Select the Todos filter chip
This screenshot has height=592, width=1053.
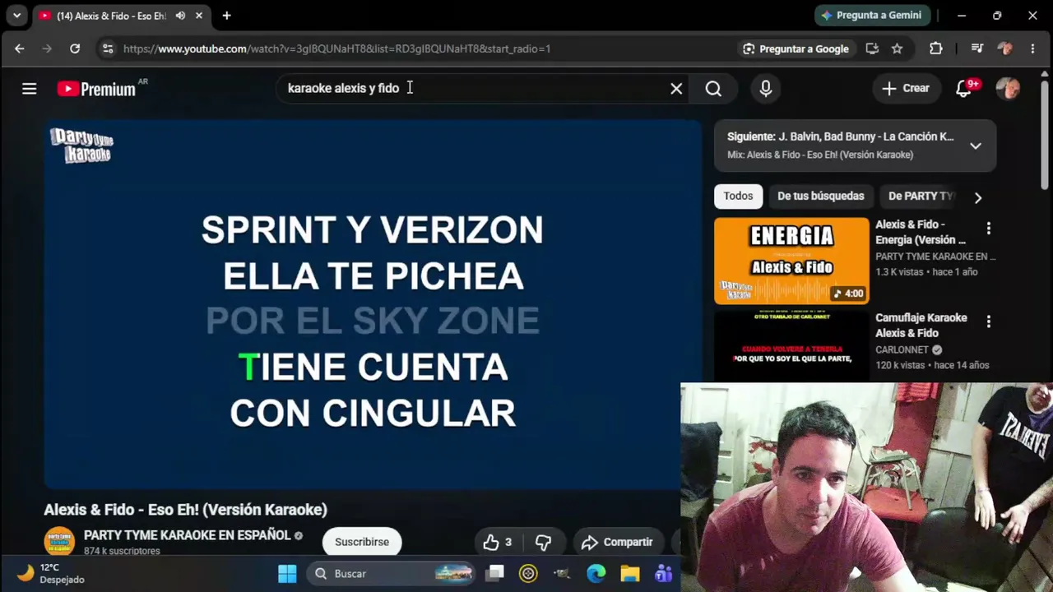(x=738, y=196)
